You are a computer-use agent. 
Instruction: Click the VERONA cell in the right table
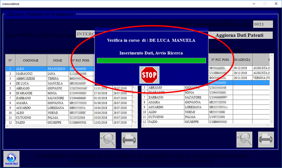[261, 78]
